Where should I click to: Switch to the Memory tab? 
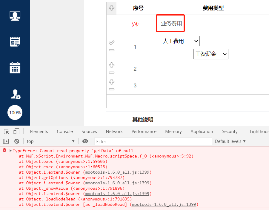coord(173,132)
